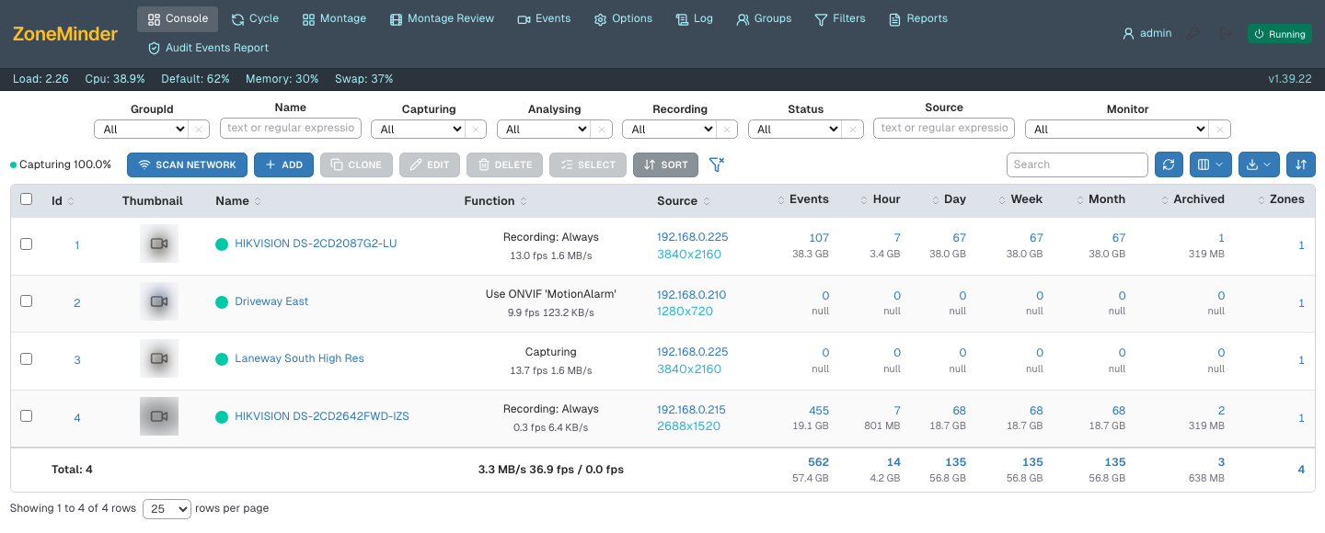This screenshot has width=1325, height=533.
Task: Open the rows per page dropdown
Action: click(167, 508)
